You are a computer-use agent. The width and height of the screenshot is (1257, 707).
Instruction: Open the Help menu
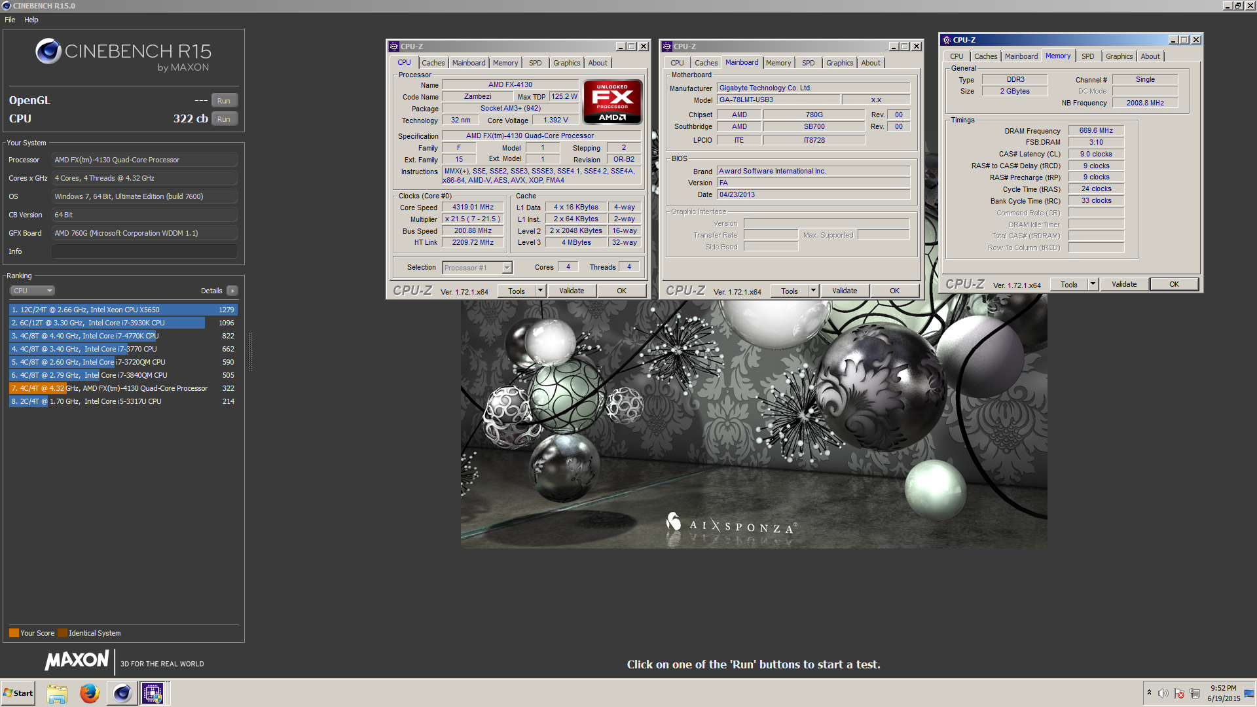pyautogui.click(x=31, y=20)
